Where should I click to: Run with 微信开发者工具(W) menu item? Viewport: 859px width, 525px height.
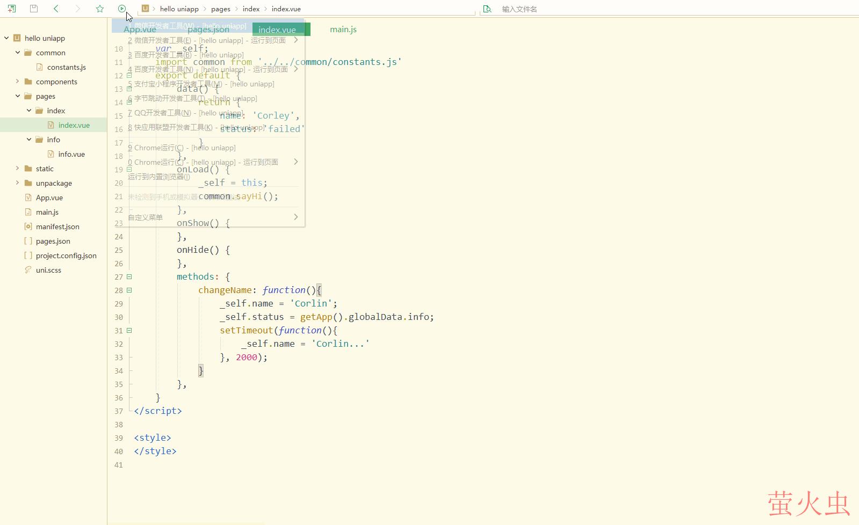coord(208,26)
